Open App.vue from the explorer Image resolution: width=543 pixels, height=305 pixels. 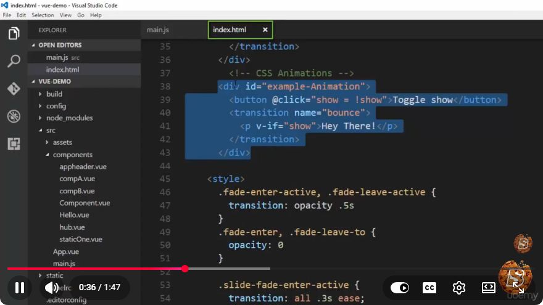(x=66, y=251)
